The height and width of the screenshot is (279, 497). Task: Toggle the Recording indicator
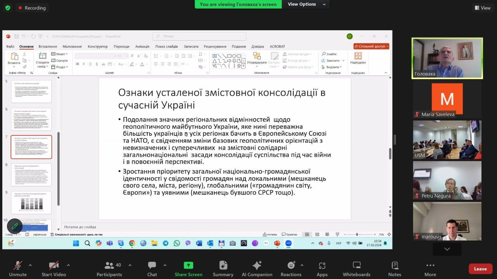(31, 8)
